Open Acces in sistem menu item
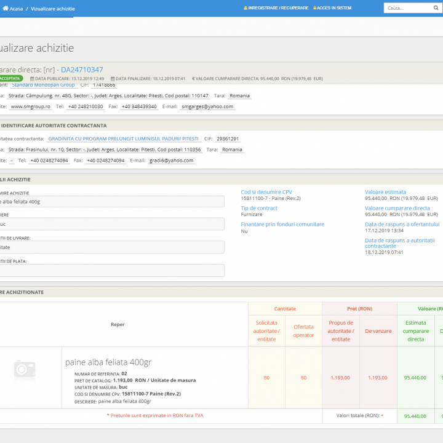The height and width of the screenshot is (443, 443). coord(334,8)
